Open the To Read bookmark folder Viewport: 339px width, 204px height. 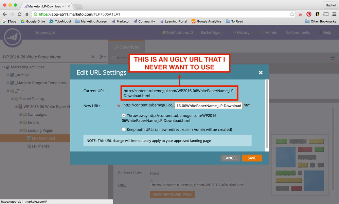(235, 21)
